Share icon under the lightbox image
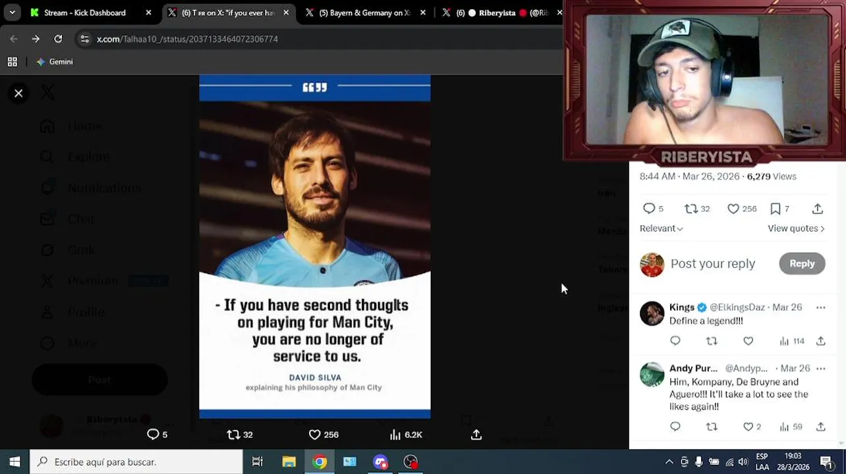Viewport: 846px width, 474px height. pyautogui.click(x=476, y=434)
